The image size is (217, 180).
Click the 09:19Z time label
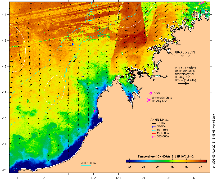(x=185, y=56)
